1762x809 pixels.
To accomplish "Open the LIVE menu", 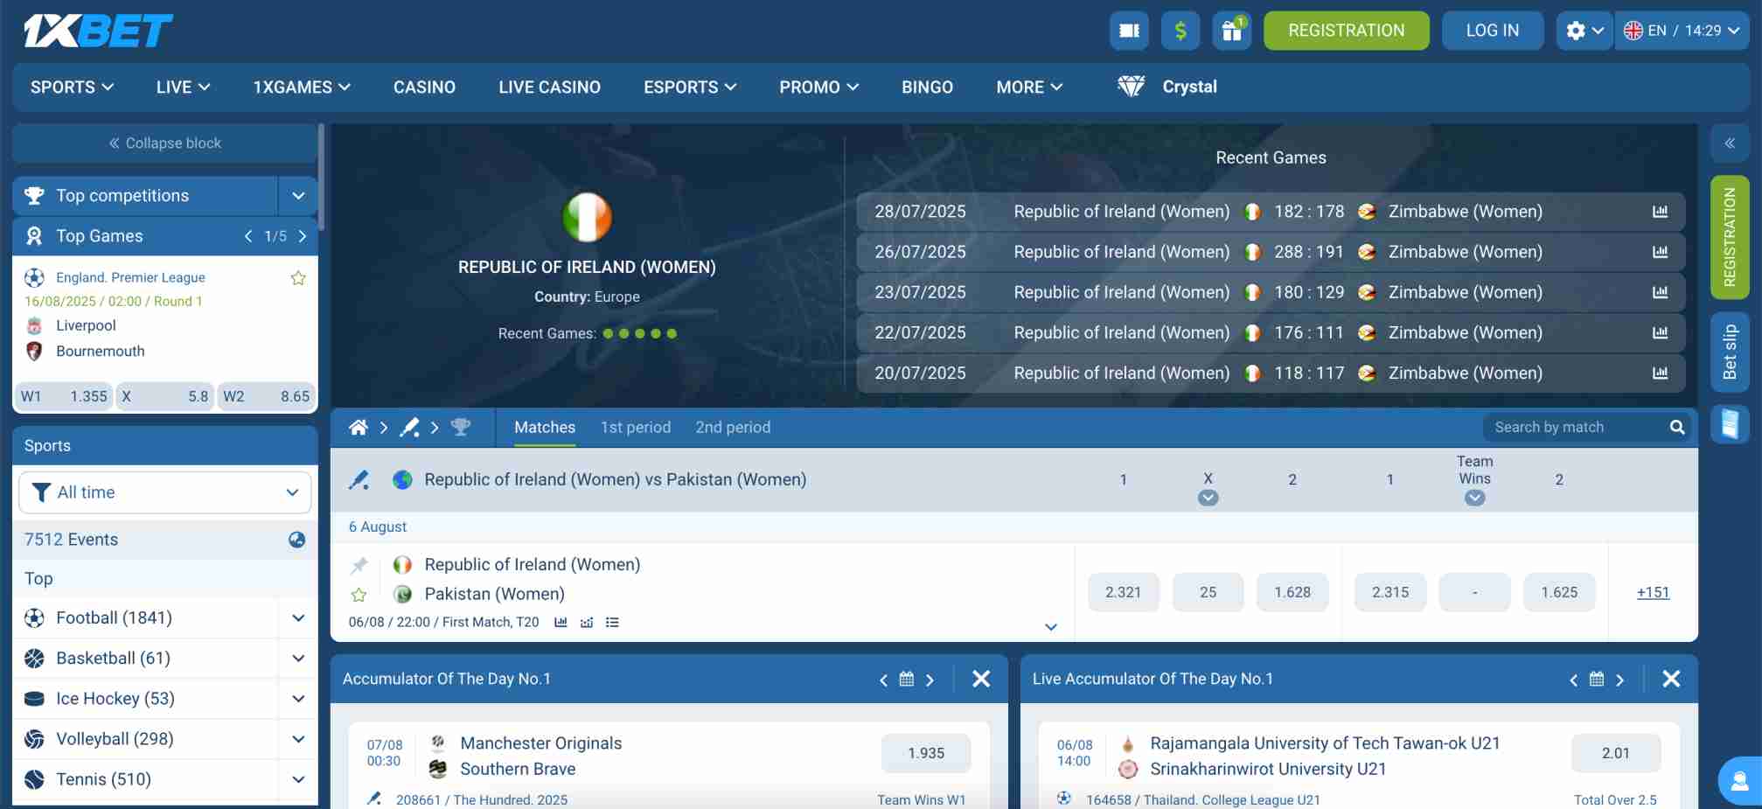I will pyautogui.click(x=183, y=87).
